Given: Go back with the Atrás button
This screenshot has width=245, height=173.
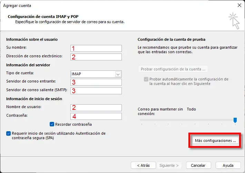Looking at the screenshot, I should 143,165.
